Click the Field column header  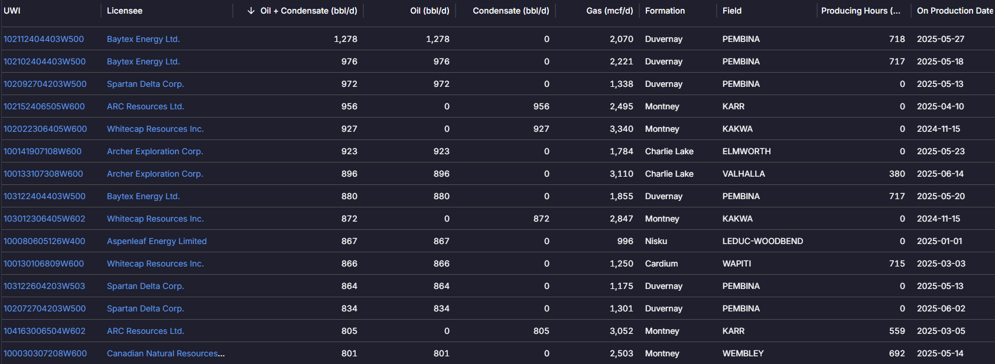[x=732, y=11]
